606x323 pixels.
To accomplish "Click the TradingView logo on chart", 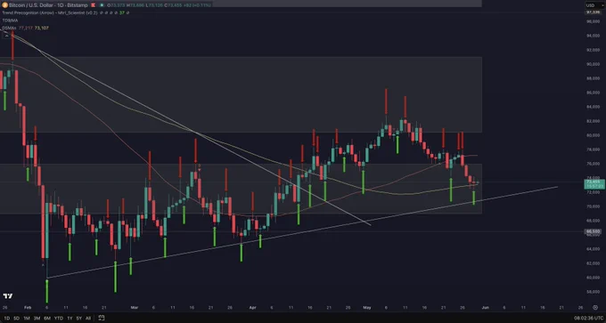I will pyautogui.click(x=7, y=296).
